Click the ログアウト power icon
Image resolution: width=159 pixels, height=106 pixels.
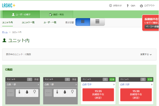141,6
